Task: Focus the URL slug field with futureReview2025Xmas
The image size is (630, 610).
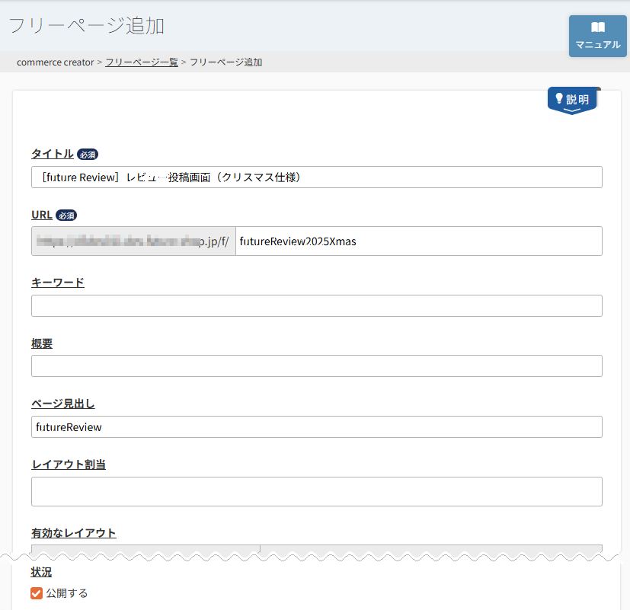Action: 418,241
